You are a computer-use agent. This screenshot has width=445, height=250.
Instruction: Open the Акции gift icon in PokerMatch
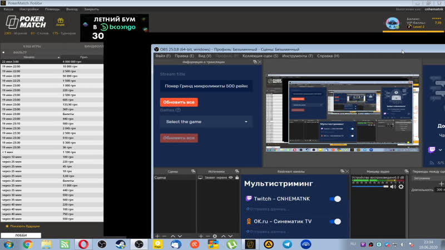click(60, 22)
